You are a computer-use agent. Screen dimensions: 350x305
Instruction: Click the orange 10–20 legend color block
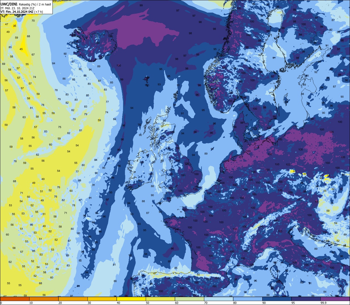coord(44,299)
